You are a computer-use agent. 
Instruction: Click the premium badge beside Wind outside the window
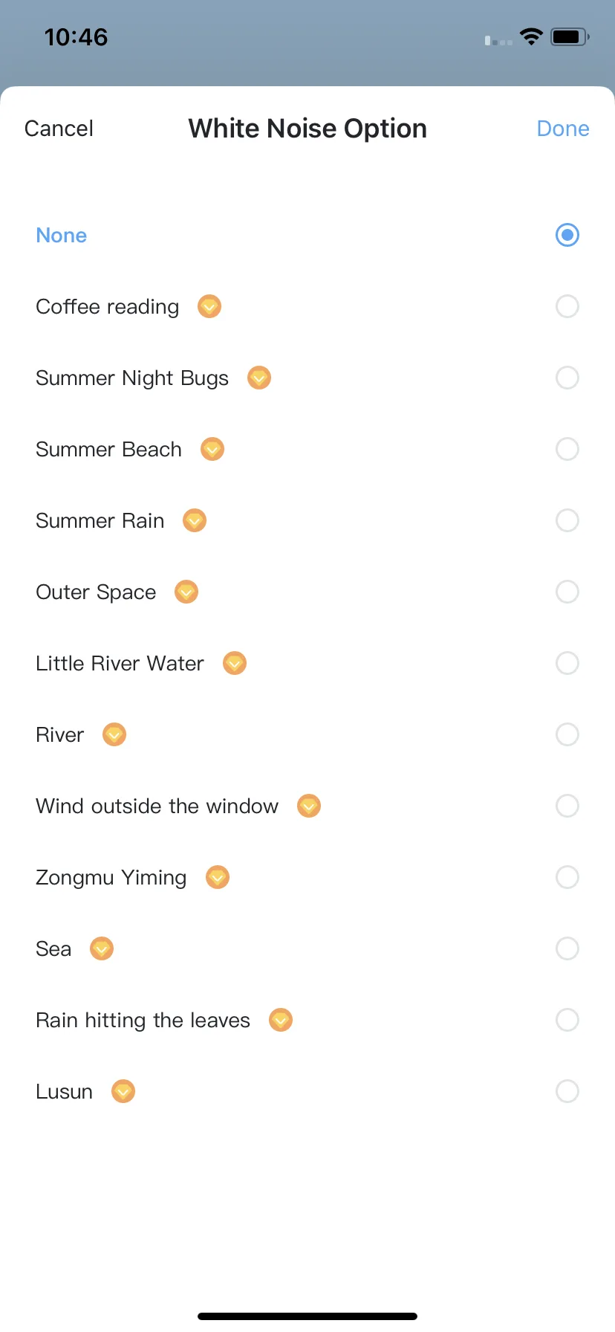point(309,806)
